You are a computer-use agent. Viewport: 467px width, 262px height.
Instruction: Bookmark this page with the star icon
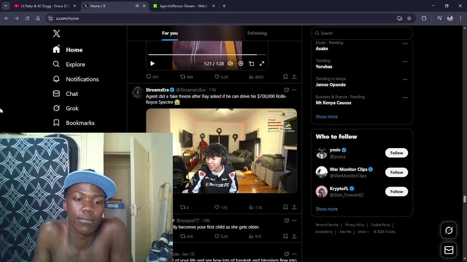click(x=409, y=18)
